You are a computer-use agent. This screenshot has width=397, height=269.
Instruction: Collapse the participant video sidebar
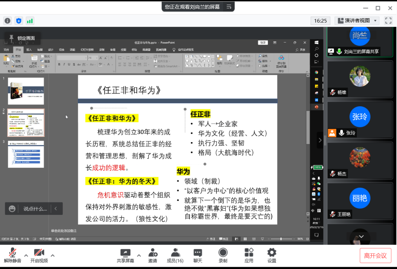(x=320, y=140)
